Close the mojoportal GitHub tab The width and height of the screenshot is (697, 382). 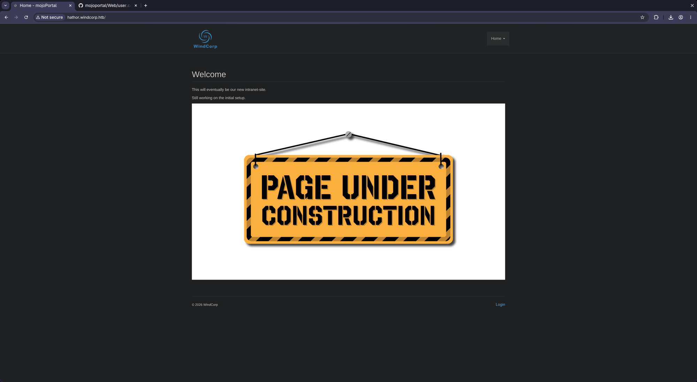click(136, 6)
